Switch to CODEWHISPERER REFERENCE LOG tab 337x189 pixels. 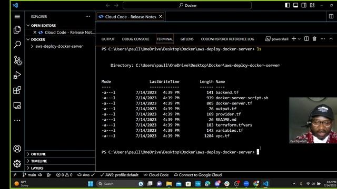tap(227, 39)
